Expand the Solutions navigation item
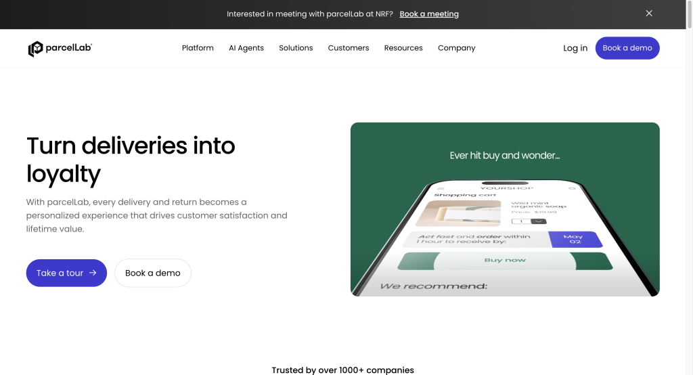 [x=296, y=48]
